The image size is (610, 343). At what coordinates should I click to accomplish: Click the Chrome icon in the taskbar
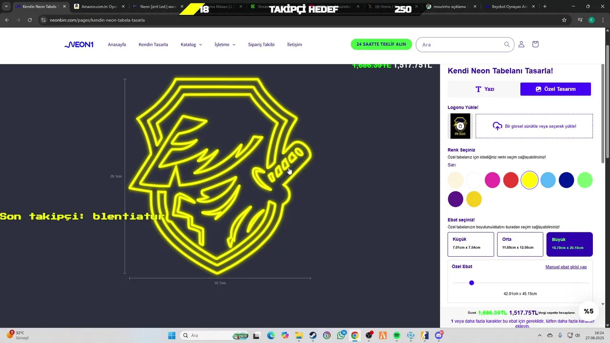click(355, 335)
